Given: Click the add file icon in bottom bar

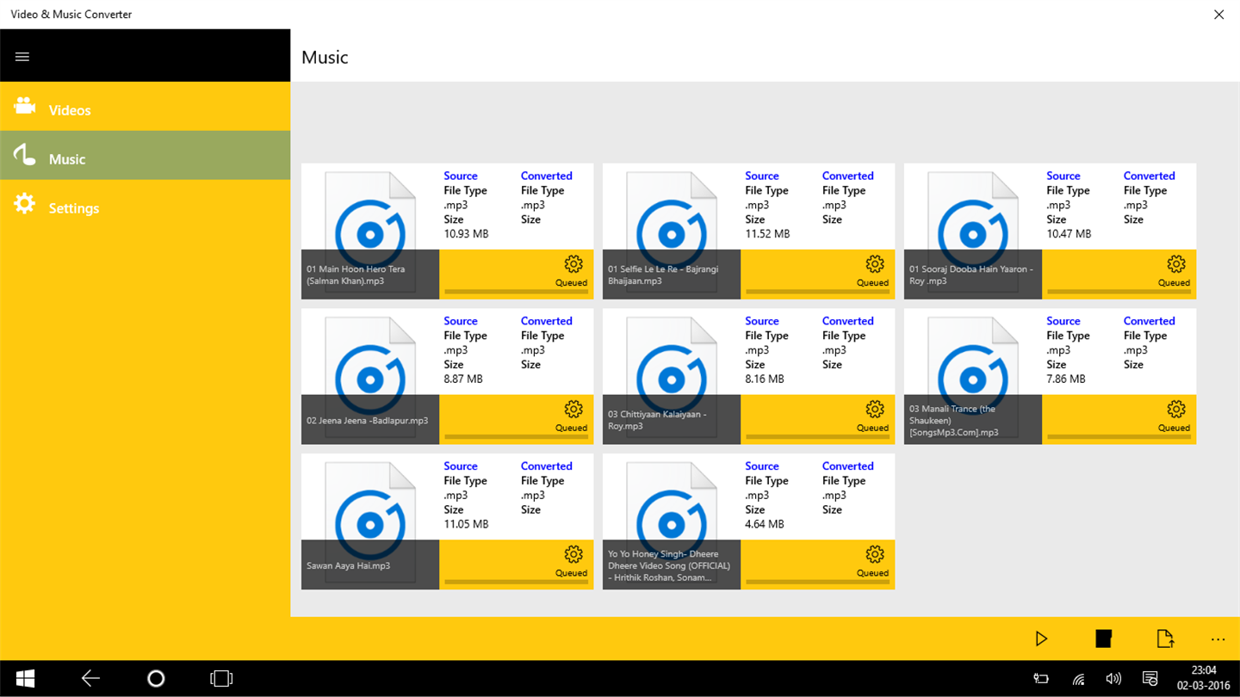Looking at the screenshot, I should 1165,638.
